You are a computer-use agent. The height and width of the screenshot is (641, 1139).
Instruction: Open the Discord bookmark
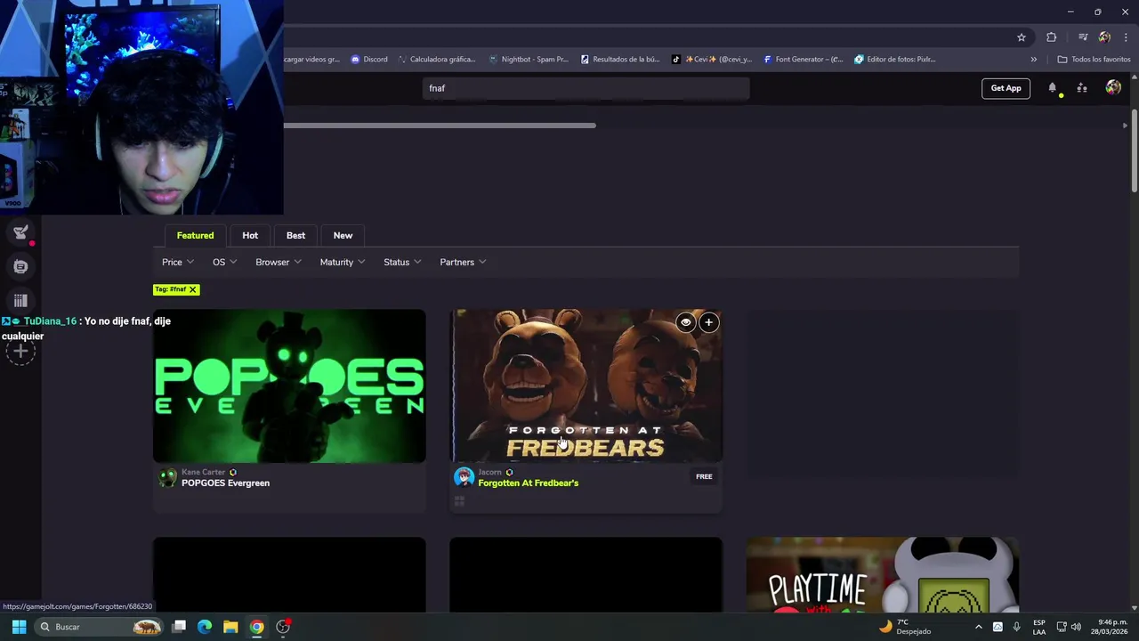tap(369, 60)
